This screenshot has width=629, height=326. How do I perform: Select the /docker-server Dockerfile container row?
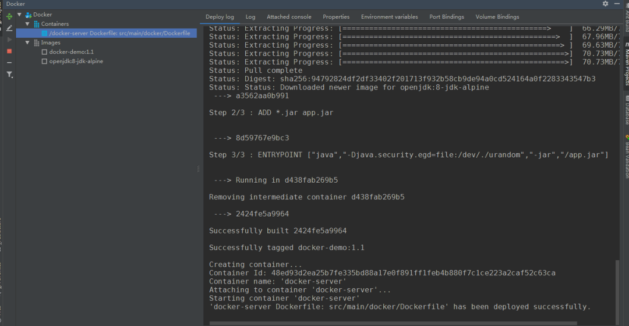[x=107, y=33]
